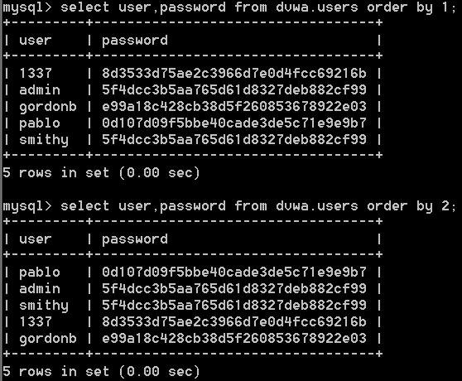Click the last '5 rows in set' status line
The height and width of the screenshot is (381, 462).
tap(101, 371)
